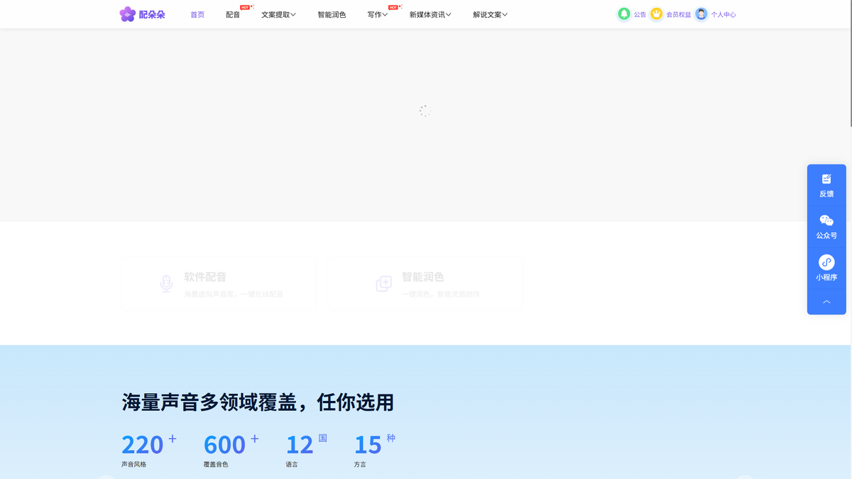
Task: Click the 公告 text link
Action: pyautogui.click(x=640, y=15)
